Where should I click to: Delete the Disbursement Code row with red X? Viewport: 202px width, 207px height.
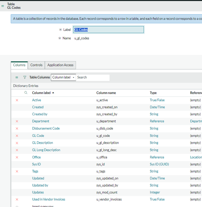(x=17, y=128)
